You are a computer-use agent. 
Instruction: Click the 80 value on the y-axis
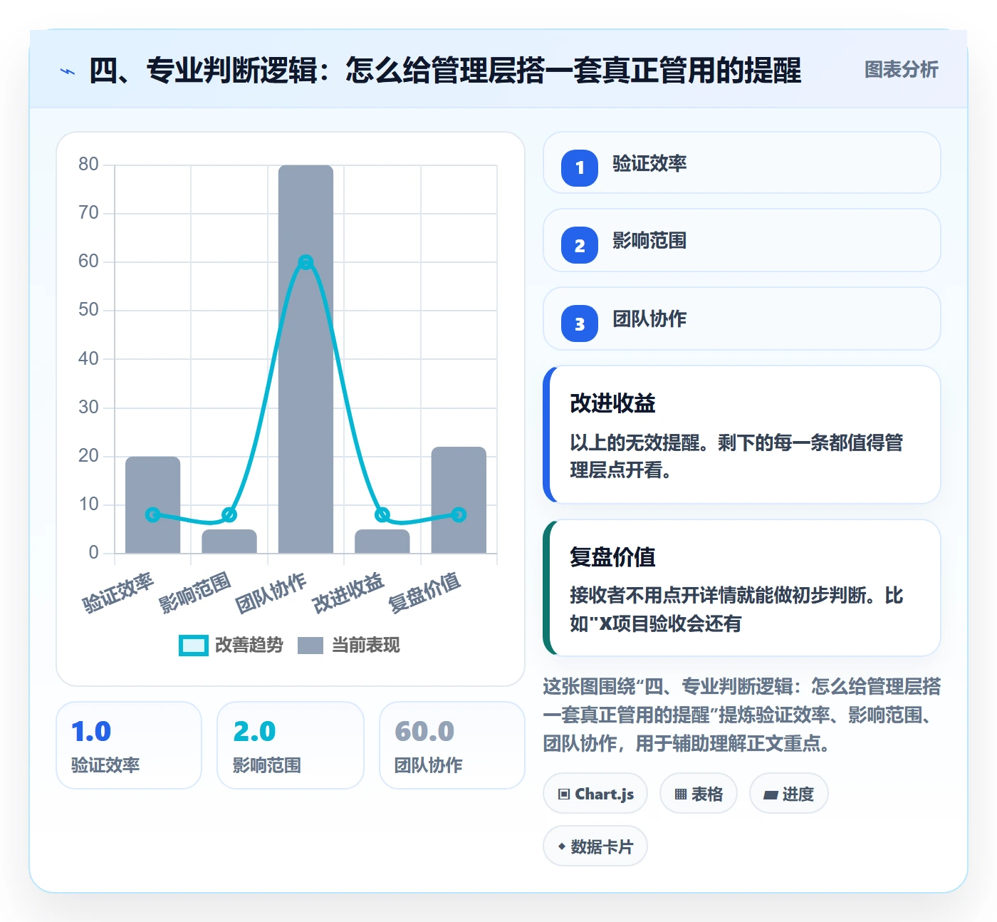click(89, 165)
